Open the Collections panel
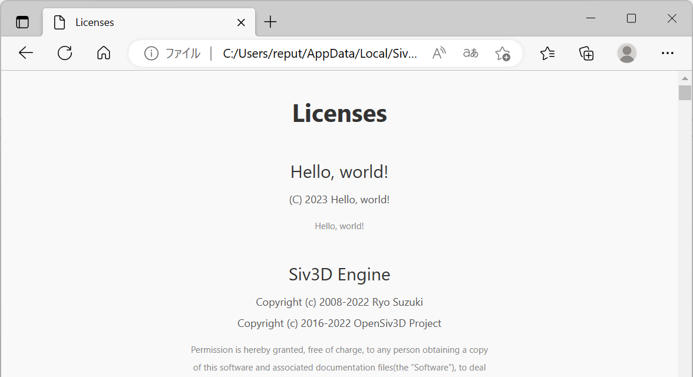Screen dimensions: 693x377 586,54
